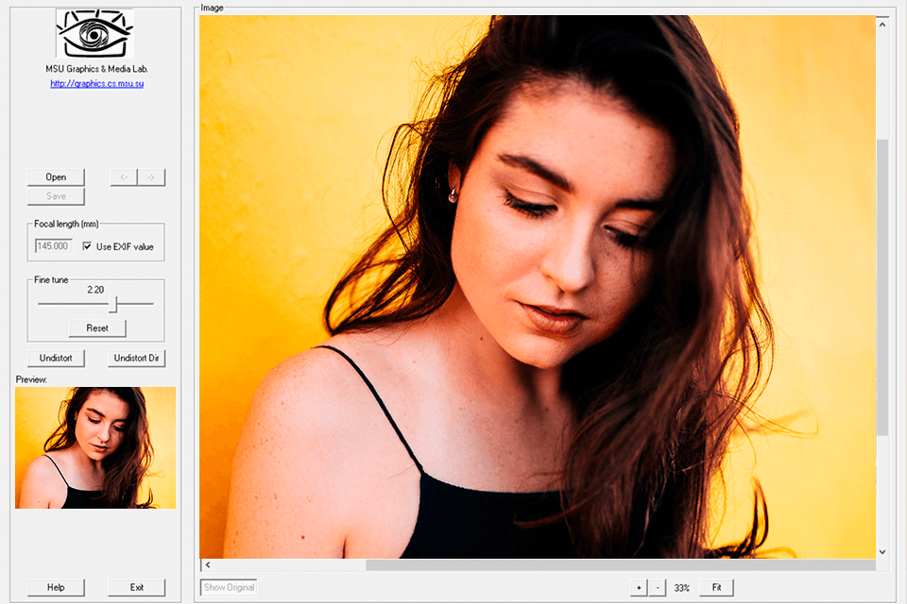Reset the Fine tune adjustment
The width and height of the screenshot is (907, 604).
(96, 327)
